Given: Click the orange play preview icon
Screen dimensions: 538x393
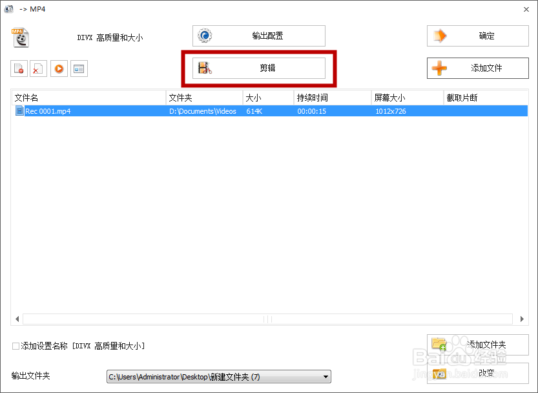Looking at the screenshot, I should (59, 69).
